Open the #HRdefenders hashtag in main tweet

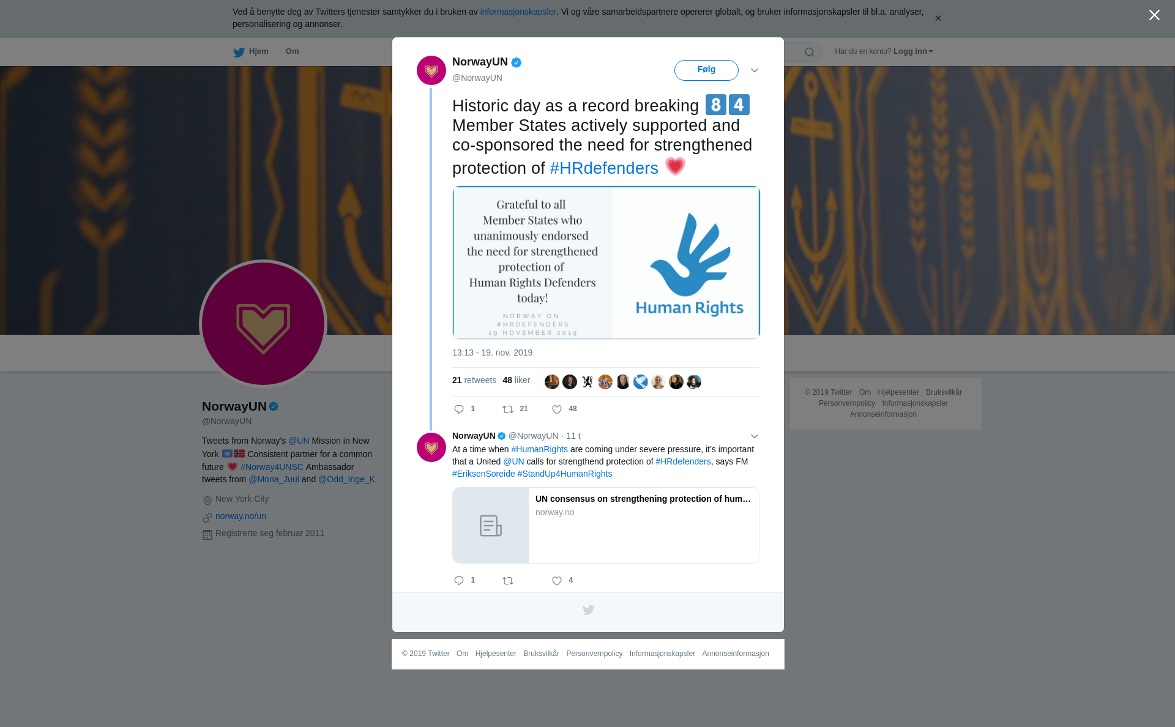[604, 168]
